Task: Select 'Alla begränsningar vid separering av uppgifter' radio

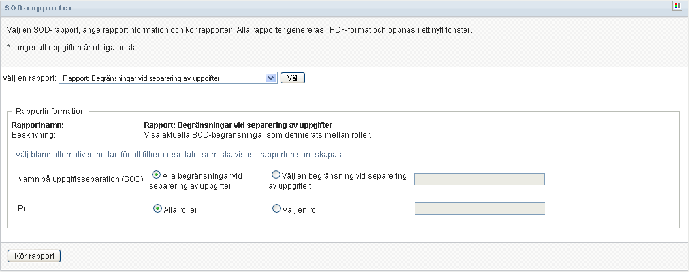Action: [156, 175]
